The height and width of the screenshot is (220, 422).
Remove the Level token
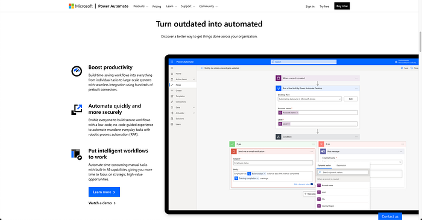289,124
